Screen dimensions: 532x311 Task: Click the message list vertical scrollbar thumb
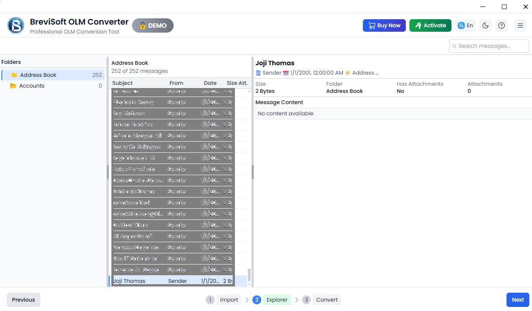pos(249,275)
